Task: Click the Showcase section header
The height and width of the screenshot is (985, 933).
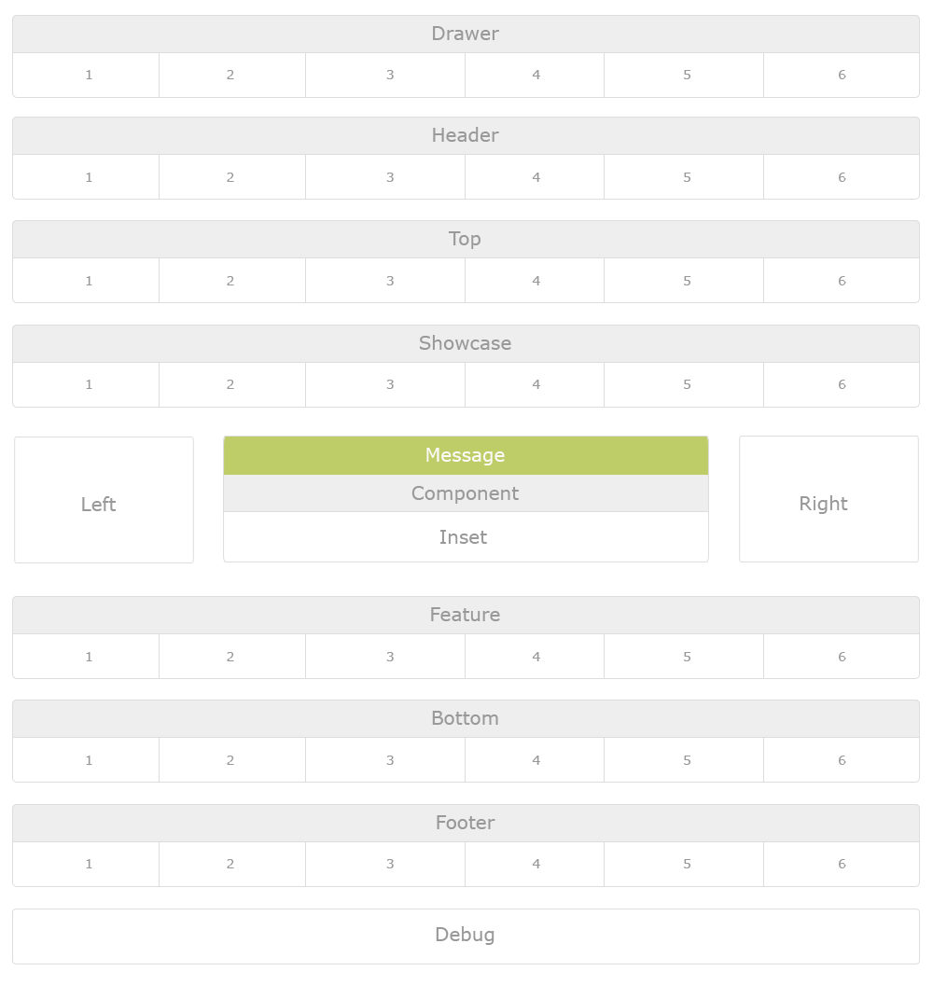Action: [x=465, y=344]
